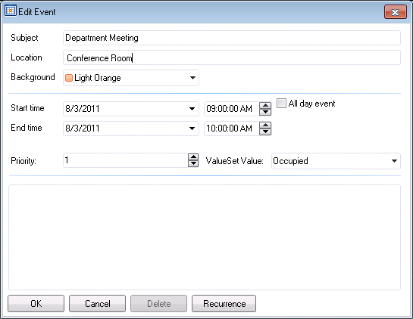Expand the Start time date picker
Viewport: 413px width, 319px height.
click(x=192, y=109)
